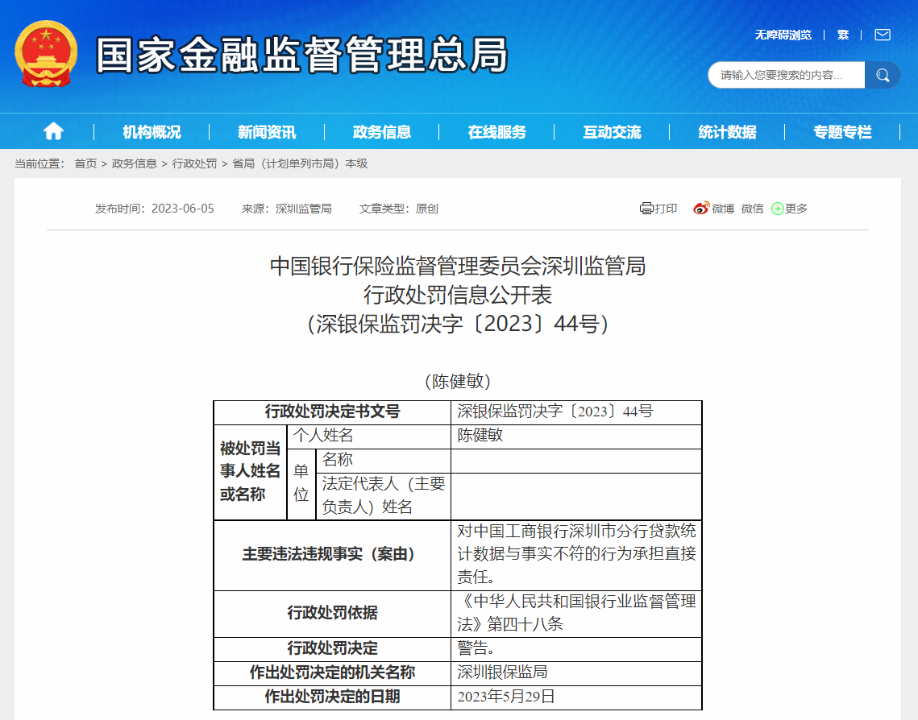Open the 统计数据 menu
Viewport: 918px width, 720px height.
click(727, 132)
